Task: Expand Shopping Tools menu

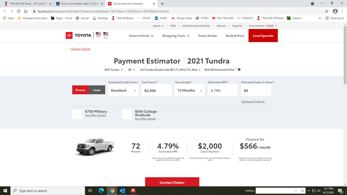Action: click(176, 36)
